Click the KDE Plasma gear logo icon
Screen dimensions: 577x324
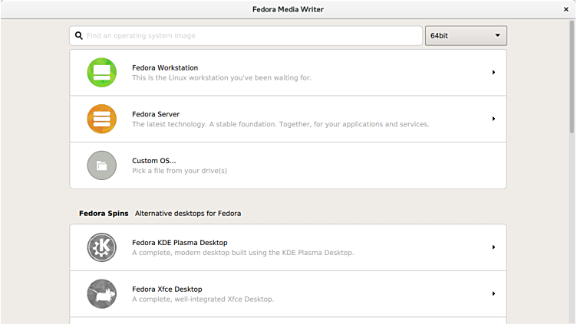(102, 247)
